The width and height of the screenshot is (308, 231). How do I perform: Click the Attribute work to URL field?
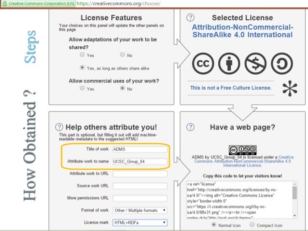(x=140, y=174)
